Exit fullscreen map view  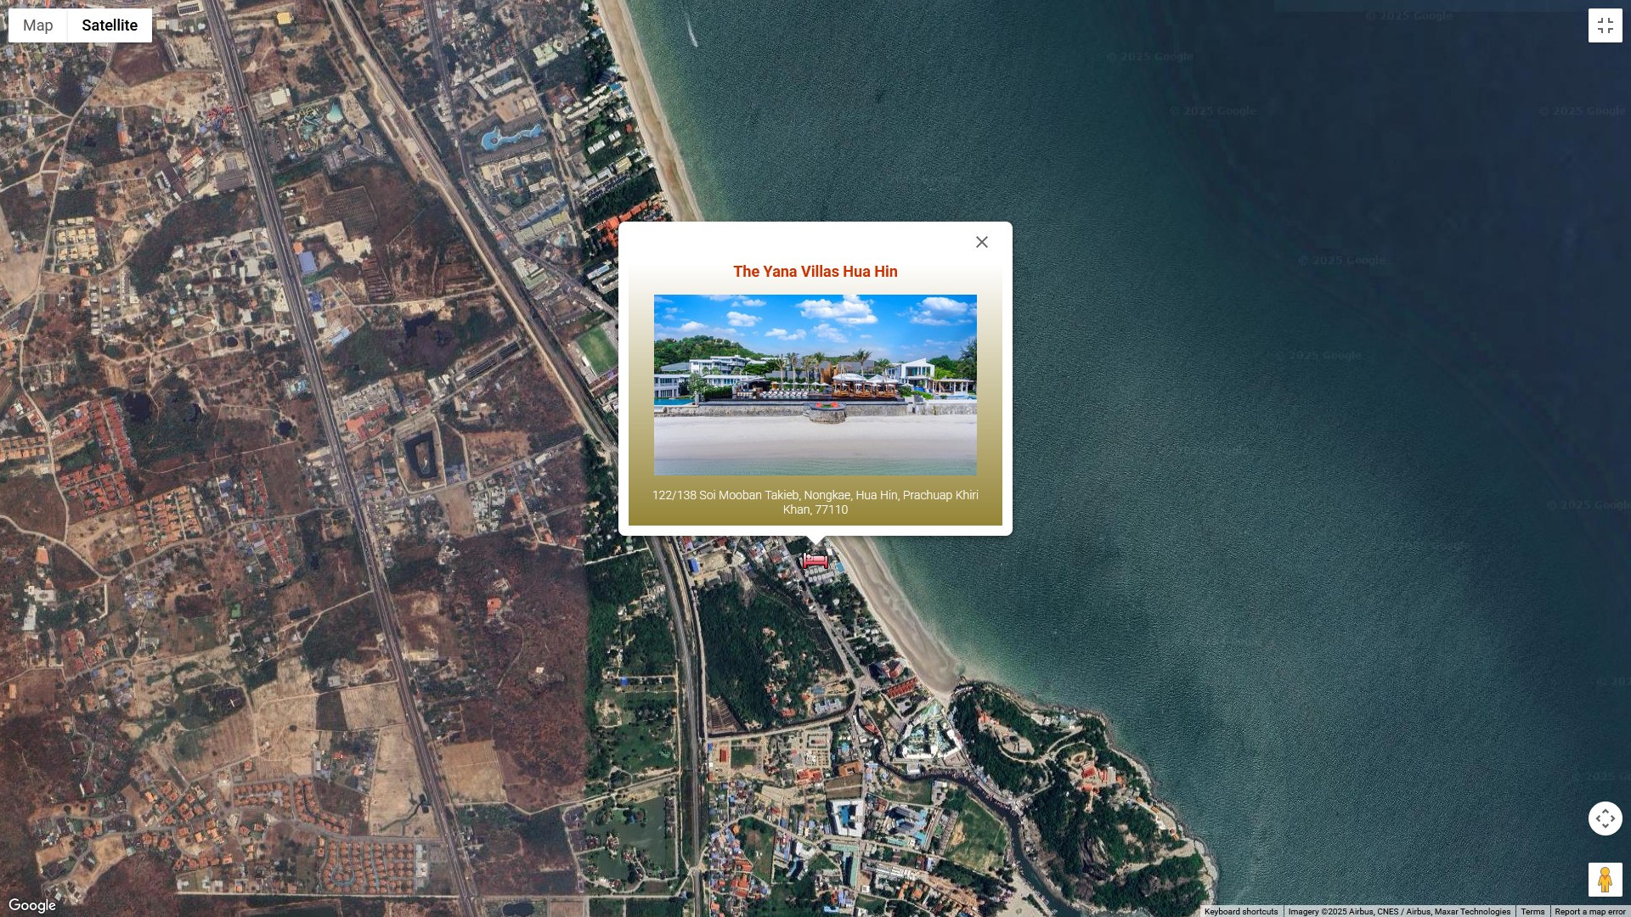click(x=1605, y=25)
